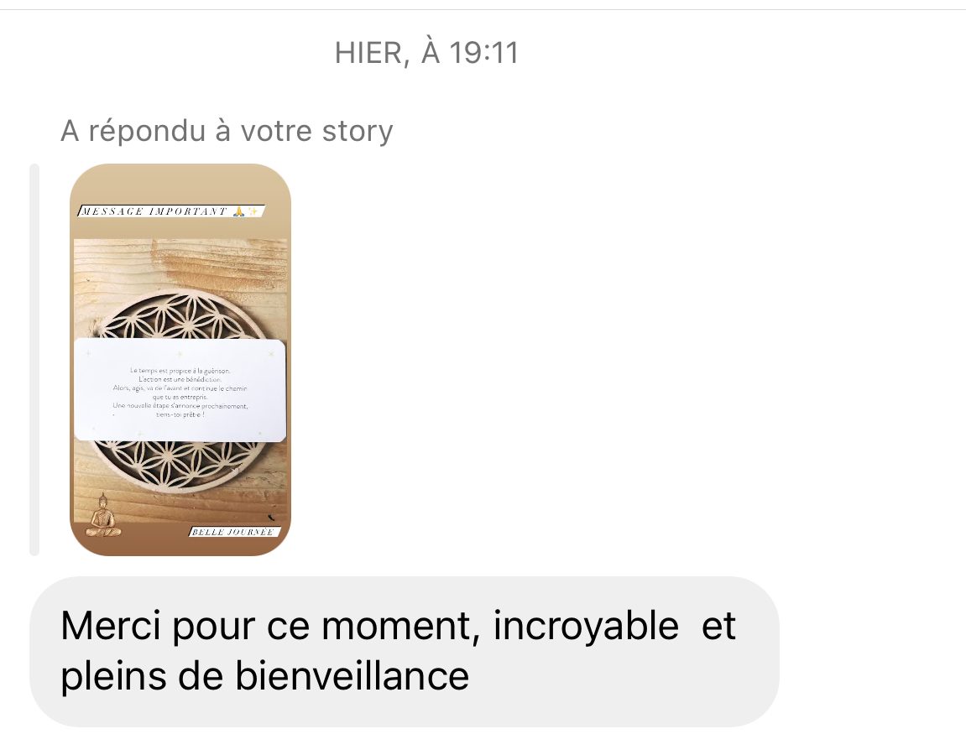
Task: Open the replied story thumbnail
Action: point(180,360)
